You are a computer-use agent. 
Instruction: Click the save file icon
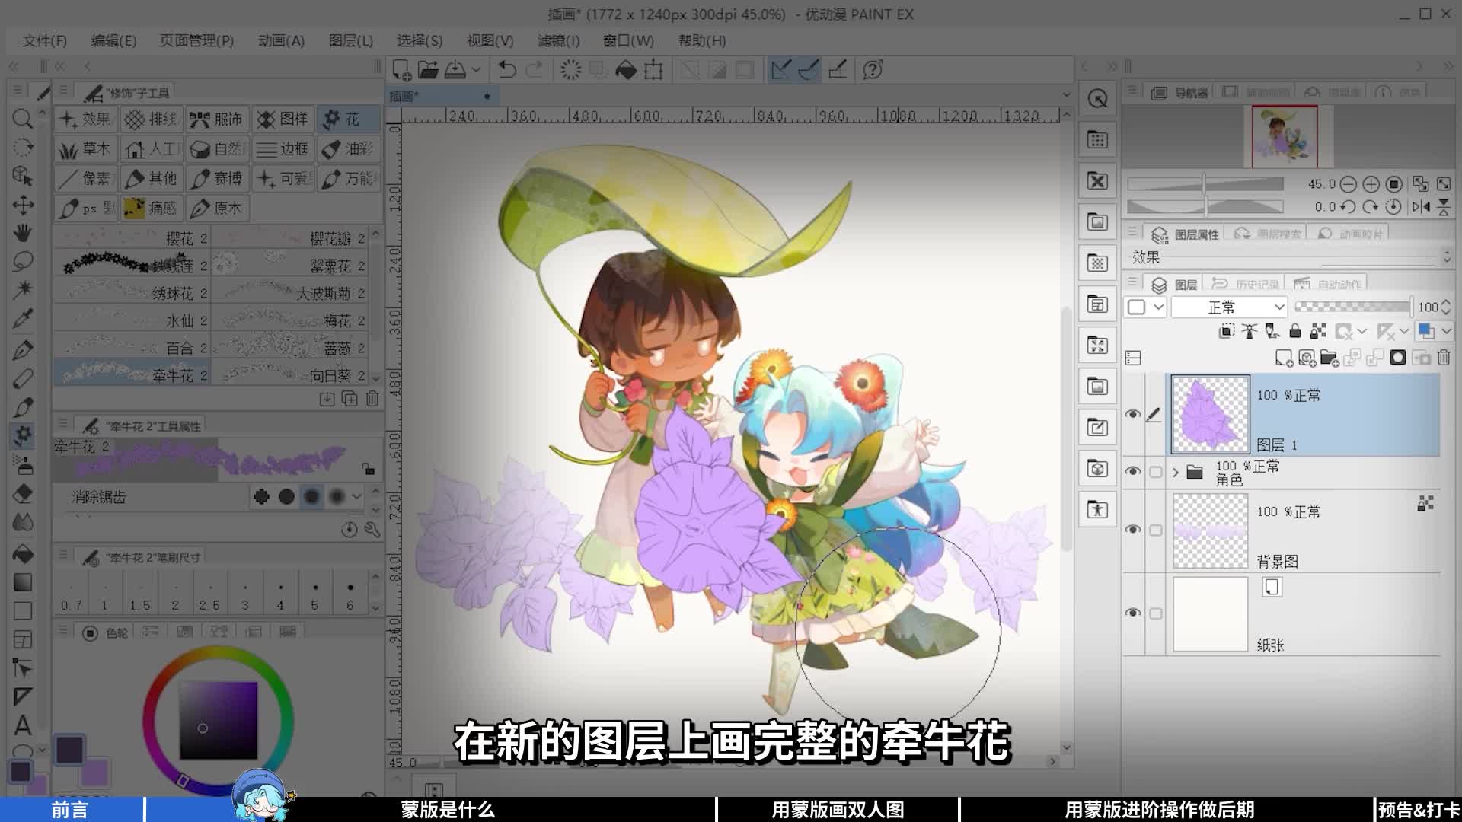455,70
